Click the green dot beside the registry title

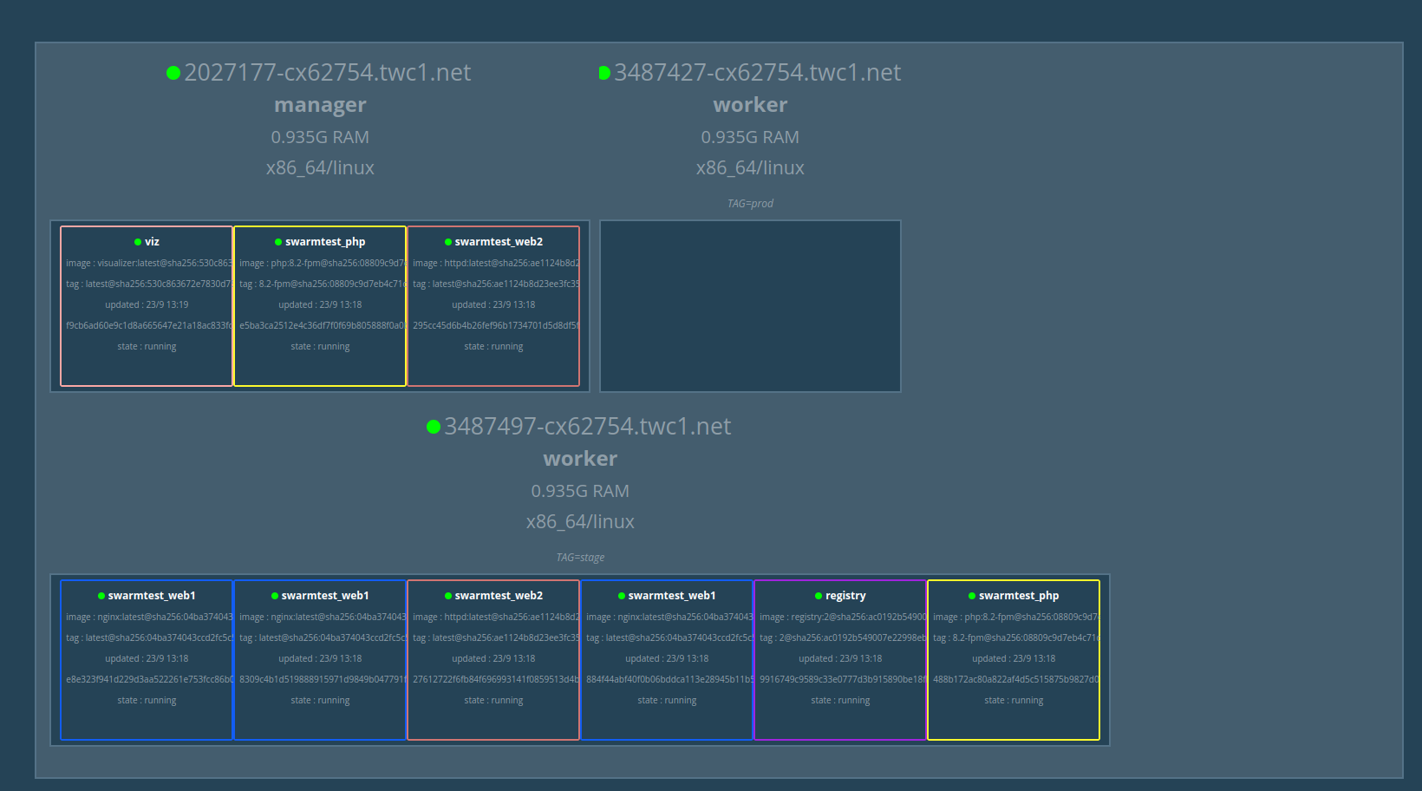pos(819,596)
